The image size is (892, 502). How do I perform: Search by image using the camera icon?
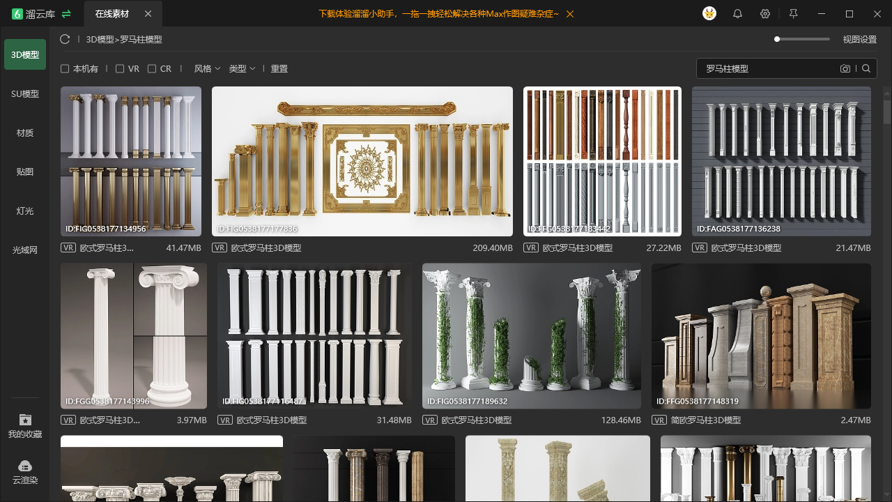845,68
